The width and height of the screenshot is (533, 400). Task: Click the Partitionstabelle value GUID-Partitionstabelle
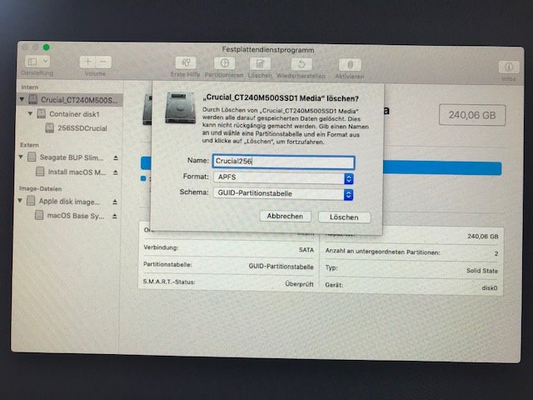tap(281, 267)
